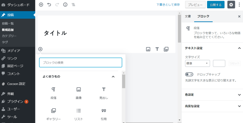Close the settings sidebar panel

pyautogui.click(x=239, y=16)
